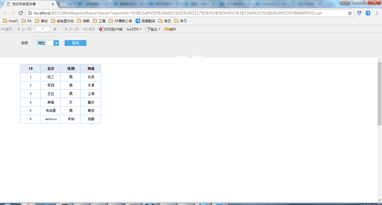This screenshot has height=205, width=382.
Task: Click the cell containing 北京
Action: pyautogui.click(x=91, y=77)
